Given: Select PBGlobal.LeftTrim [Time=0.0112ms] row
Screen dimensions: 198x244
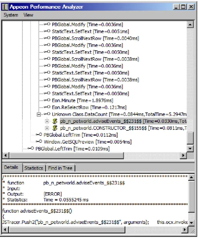Looking at the screenshot, I should point(81,135).
